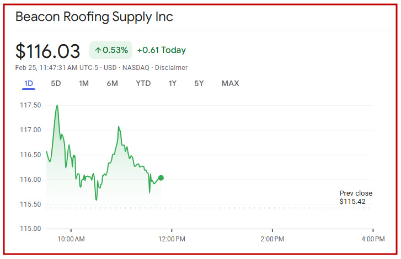Click the current price dot on chart
Image resolution: width=401 pixels, height=259 pixels.
click(x=161, y=177)
